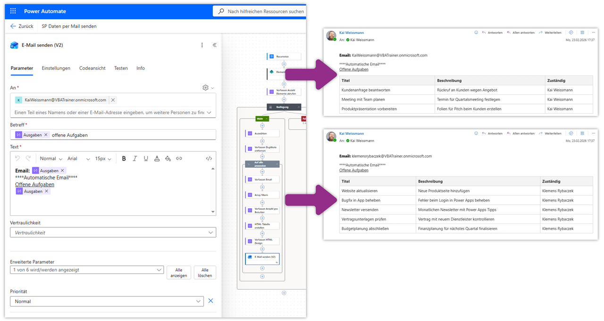Select the Bedingung condition node

tap(284, 107)
